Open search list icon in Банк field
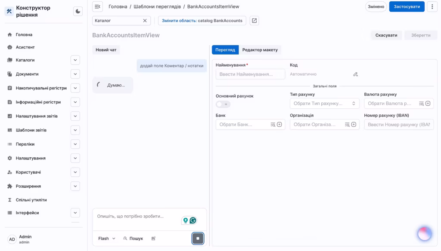This screenshot has height=251, width=441. tap(273, 125)
